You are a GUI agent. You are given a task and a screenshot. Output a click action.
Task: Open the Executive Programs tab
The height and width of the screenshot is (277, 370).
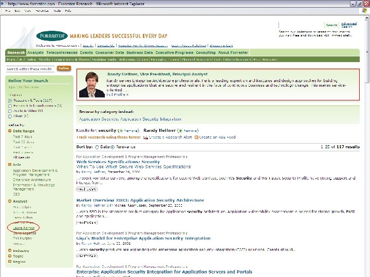click(174, 52)
